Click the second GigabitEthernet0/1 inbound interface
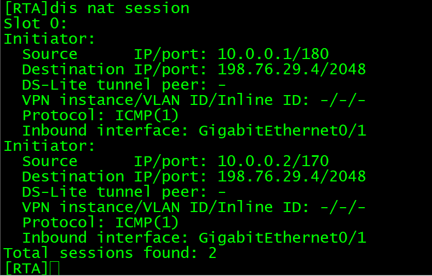432x276 pixels. pos(282,238)
